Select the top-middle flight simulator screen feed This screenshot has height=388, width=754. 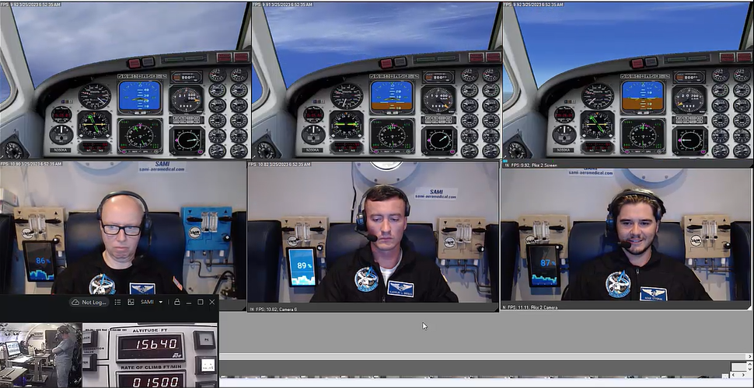376,80
